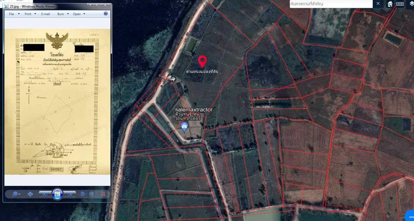This screenshot has width=414, height=221.
Task: Expand the zoom magnifier dropdown arrow
Action: pos(19,195)
